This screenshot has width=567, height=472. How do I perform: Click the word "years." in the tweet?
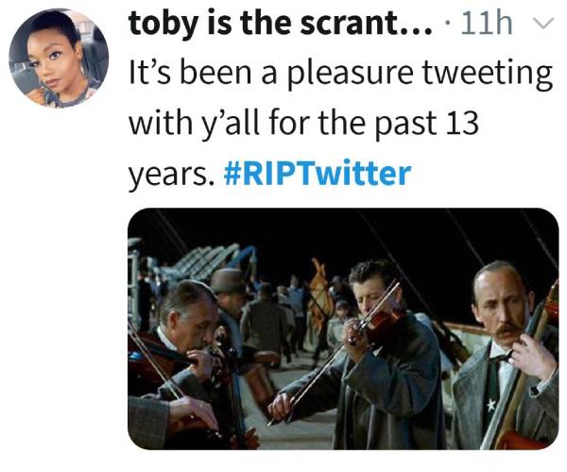click(x=171, y=174)
